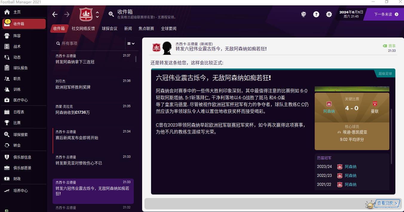Click the inbox list scrollbar
The height and width of the screenshot is (212, 404).
(x=136, y=59)
